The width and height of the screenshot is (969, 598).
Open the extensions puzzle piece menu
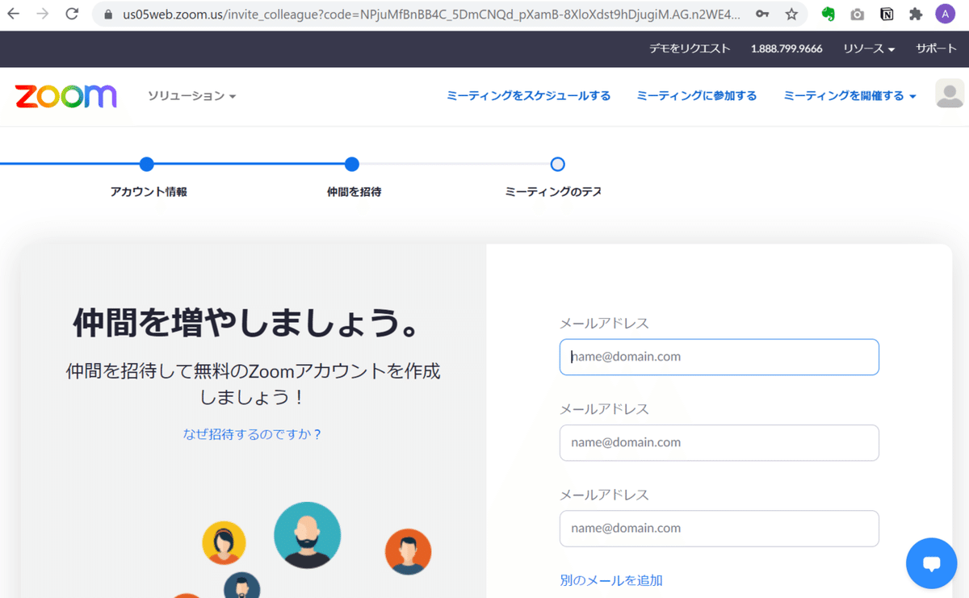click(915, 14)
